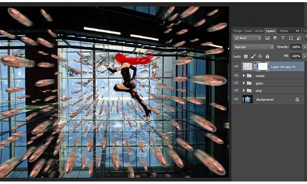Image resolution: width=307 pixels, height=184 pixels.
Task: Hide the Background layer
Action: pyautogui.click(x=236, y=99)
